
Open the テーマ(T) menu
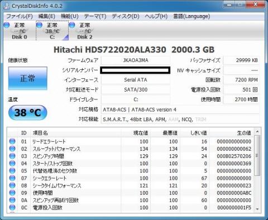click(95, 16)
